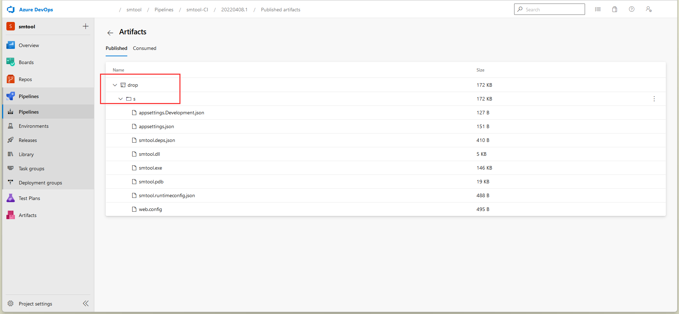The width and height of the screenshot is (679, 314).
Task: Click the Azure DevOps logo icon
Action: click(11, 10)
